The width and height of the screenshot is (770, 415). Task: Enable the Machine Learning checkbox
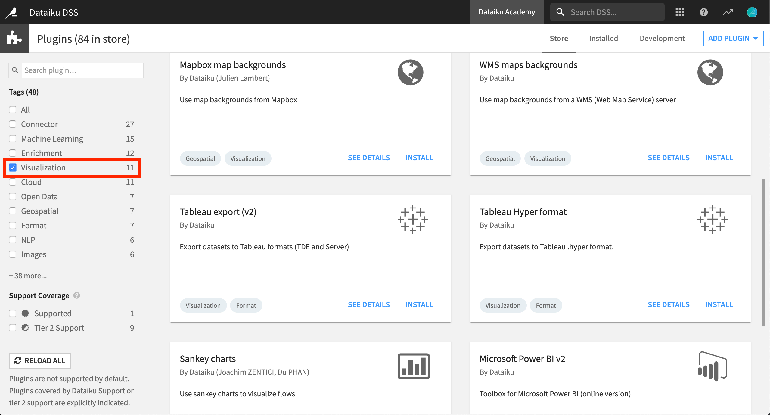coord(13,139)
